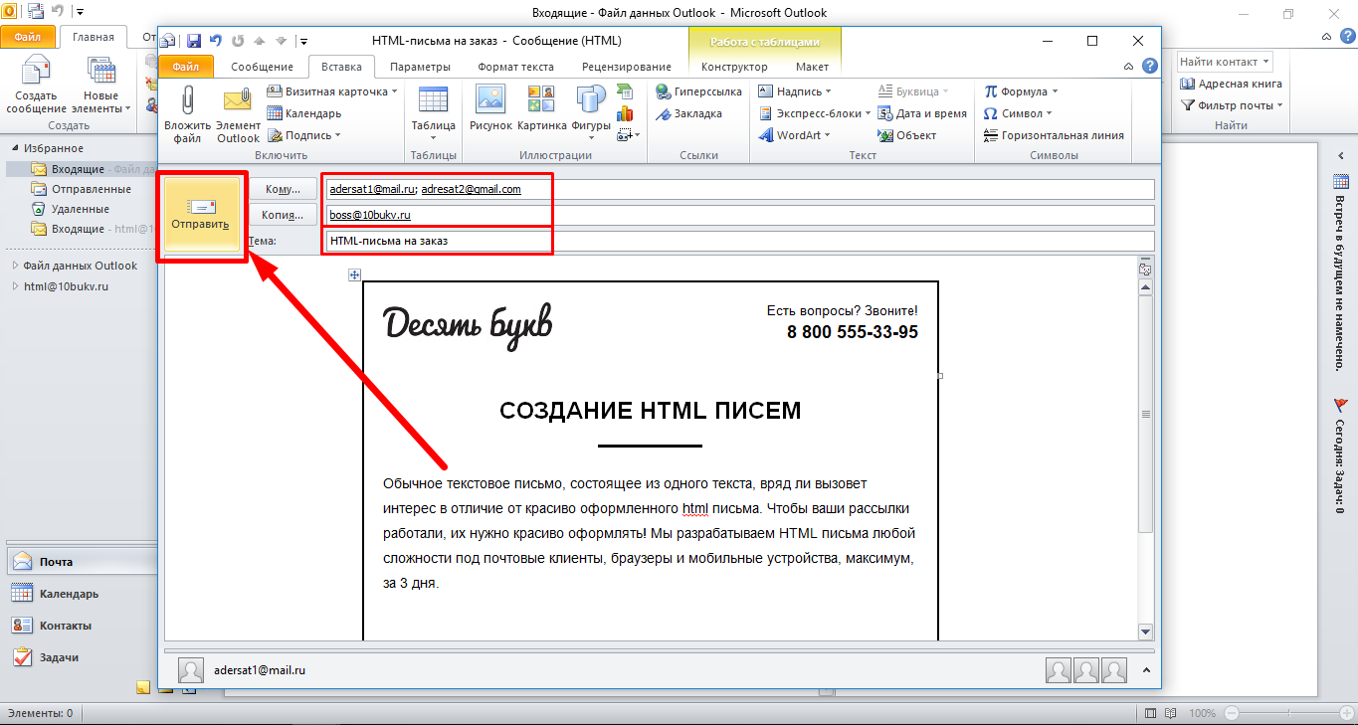Switch to normal view in status bar
Screen dimensions: 1358x725
(x=1150, y=713)
